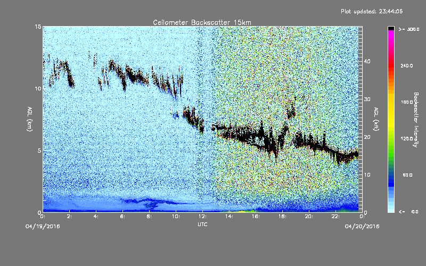Click the 30 tick on the kft axis
The width and height of the screenshot is (426, 266).
(367, 99)
